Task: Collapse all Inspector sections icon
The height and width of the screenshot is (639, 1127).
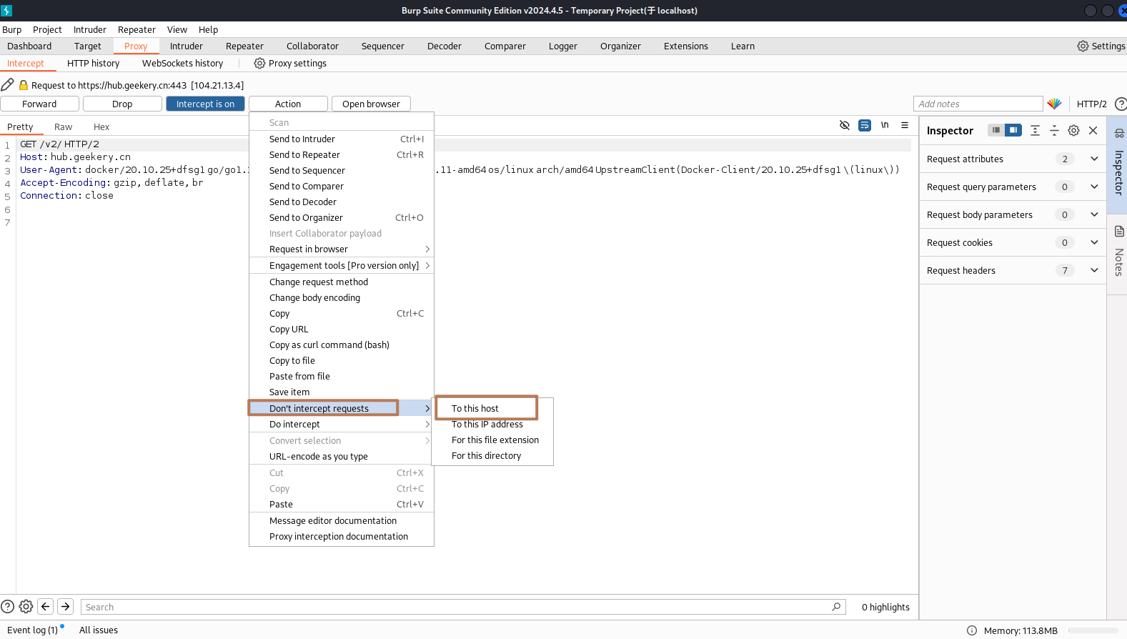Action: (1054, 130)
